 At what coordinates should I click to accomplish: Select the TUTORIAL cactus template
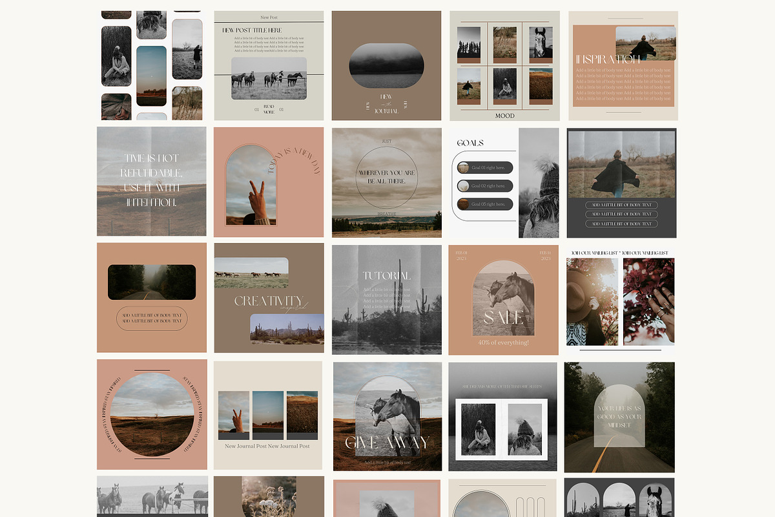coord(387,299)
